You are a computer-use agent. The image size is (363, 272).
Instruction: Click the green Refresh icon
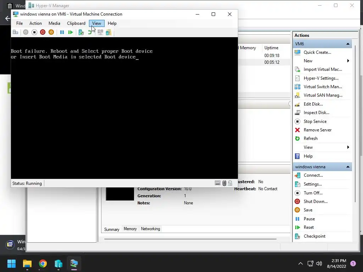click(297, 138)
